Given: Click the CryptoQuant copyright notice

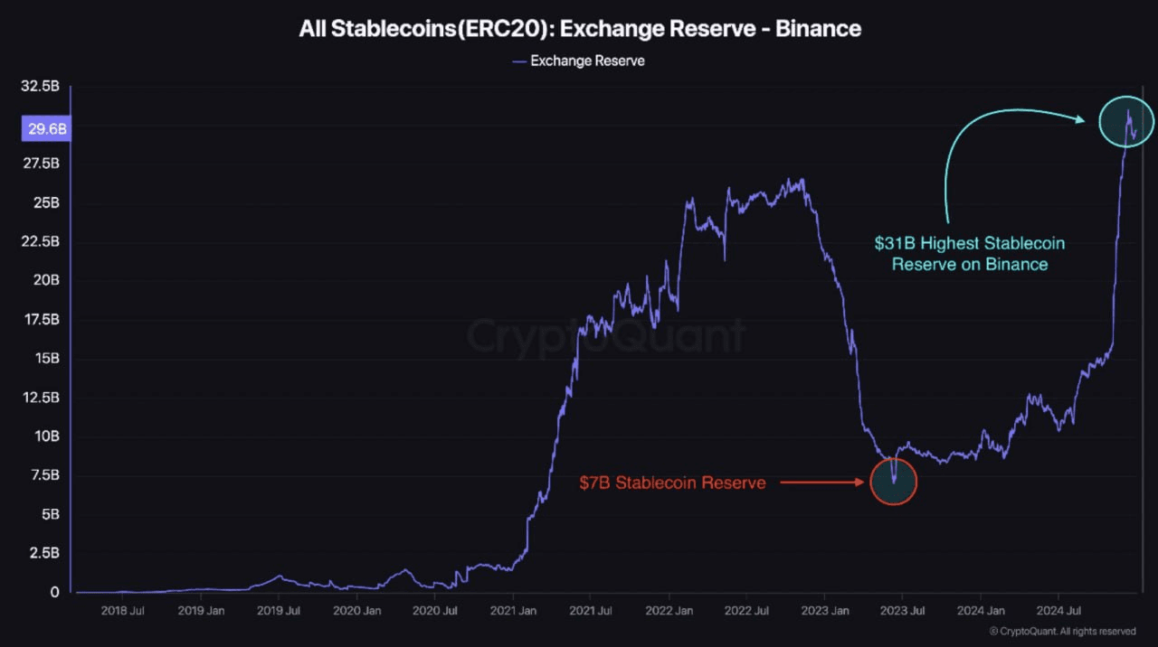Looking at the screenshot, I should 1062,631.
